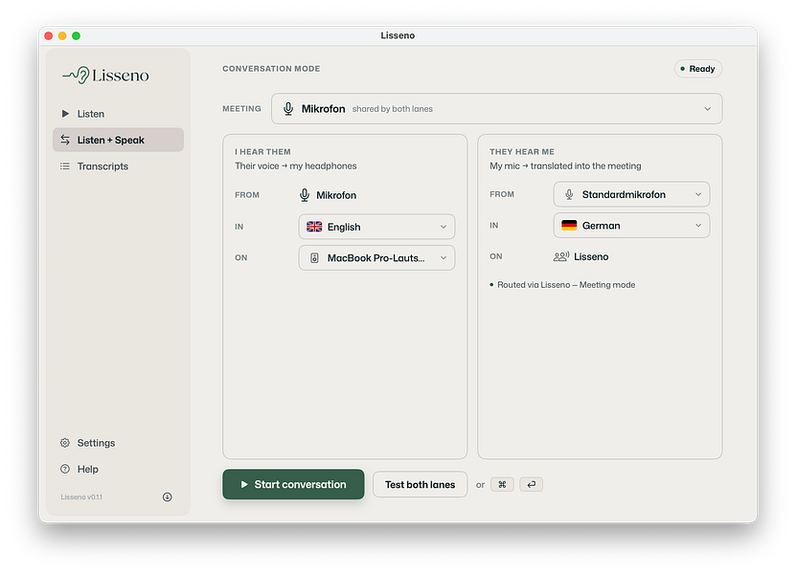The image size is (796, 574).
Task: Click the Transcripts list icon
Action: (65, 166)
